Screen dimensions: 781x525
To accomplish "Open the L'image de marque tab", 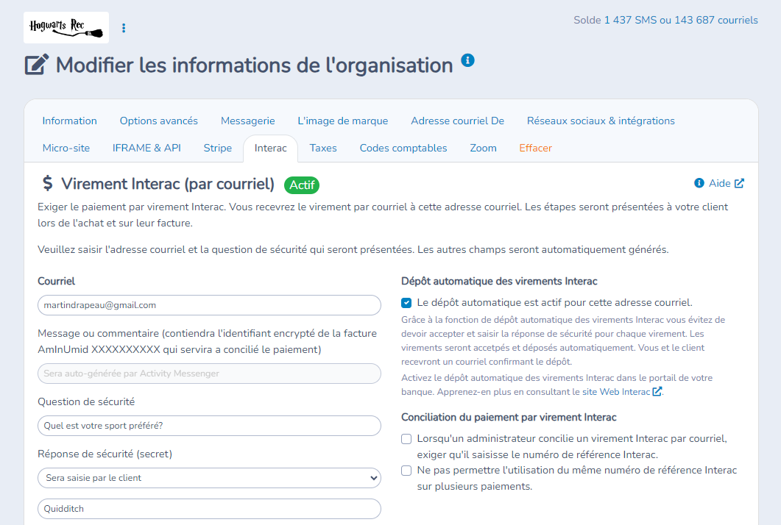I will [343, 121].
